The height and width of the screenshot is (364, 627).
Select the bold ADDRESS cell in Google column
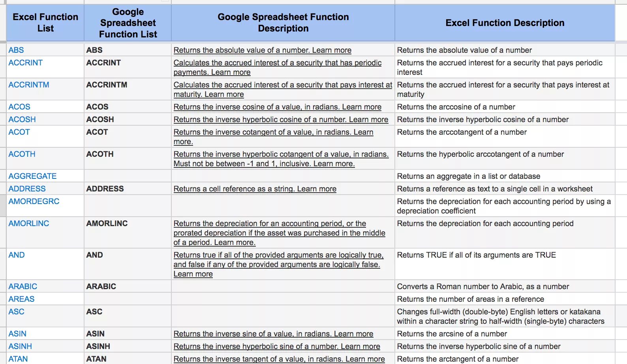(x=128, y=189)
